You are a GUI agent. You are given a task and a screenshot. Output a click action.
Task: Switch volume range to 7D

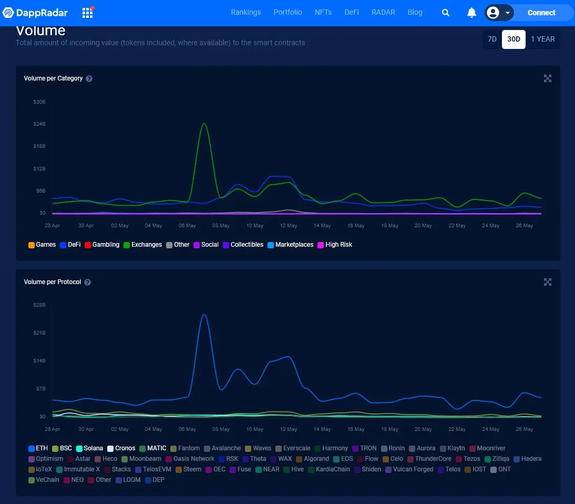pos(492,39)
